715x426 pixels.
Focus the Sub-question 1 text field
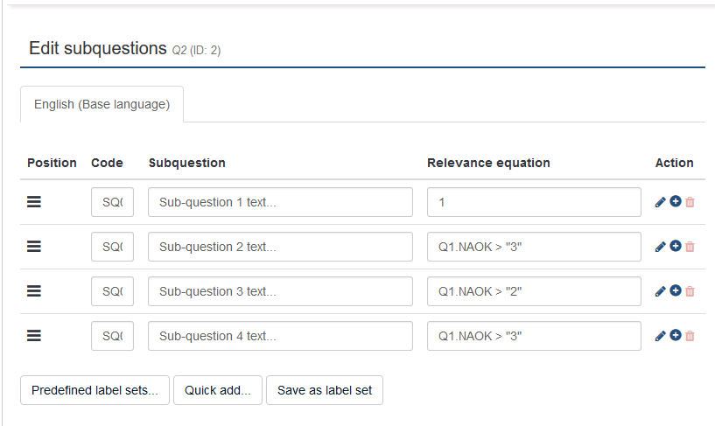(x=280, y=202)
